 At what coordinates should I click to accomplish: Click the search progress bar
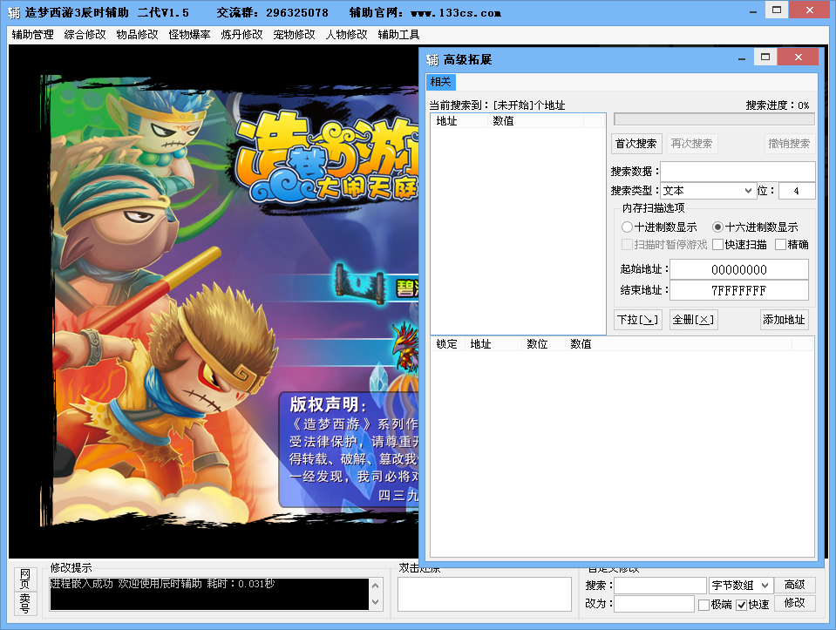click(x=714, y=119)
